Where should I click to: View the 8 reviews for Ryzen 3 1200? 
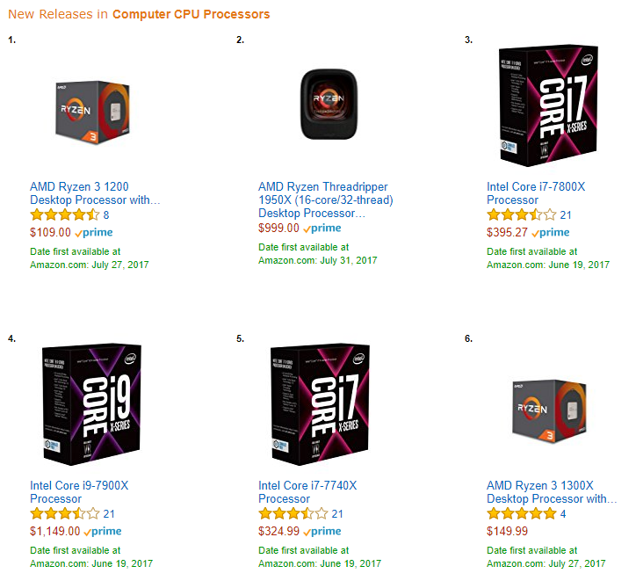coord(106,215)
